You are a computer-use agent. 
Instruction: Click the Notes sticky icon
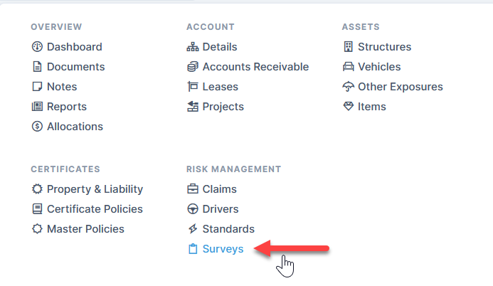point(38,87)
